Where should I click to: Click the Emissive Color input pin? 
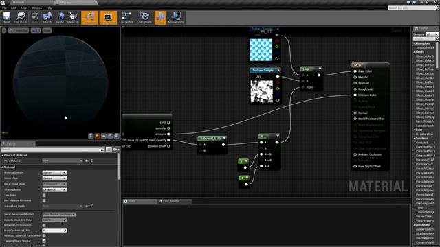355,95
